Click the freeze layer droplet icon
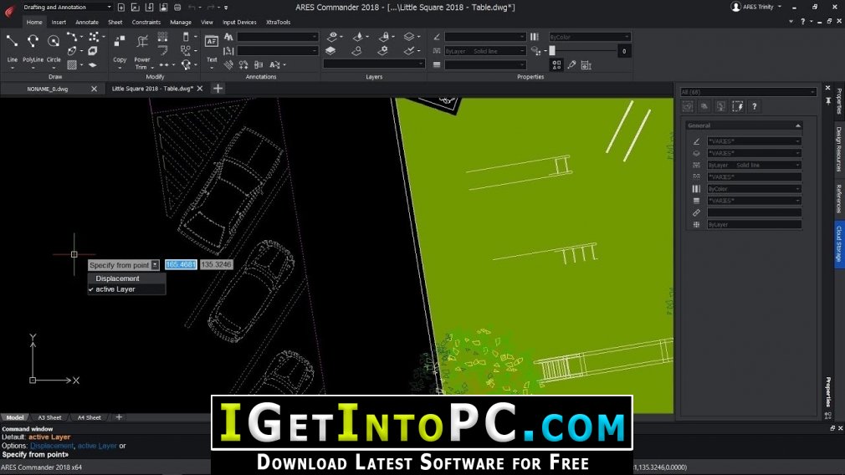This screenshot has width=845, height=475. click(x=358, y=37)
